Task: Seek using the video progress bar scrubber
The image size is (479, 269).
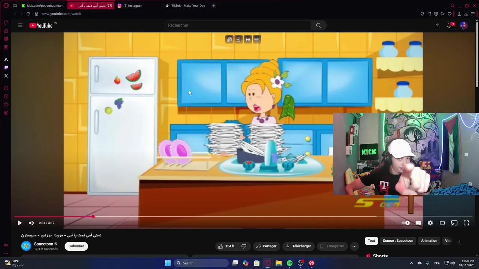Action: 93,217
